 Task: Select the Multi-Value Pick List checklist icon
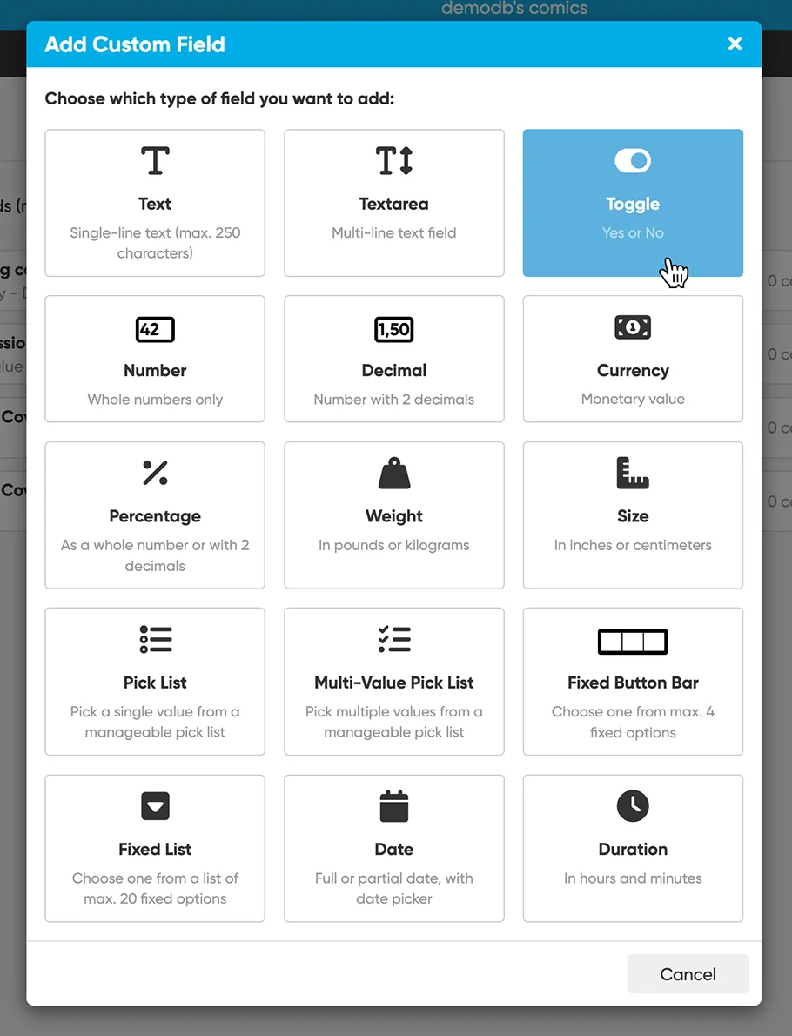[394, 640]
